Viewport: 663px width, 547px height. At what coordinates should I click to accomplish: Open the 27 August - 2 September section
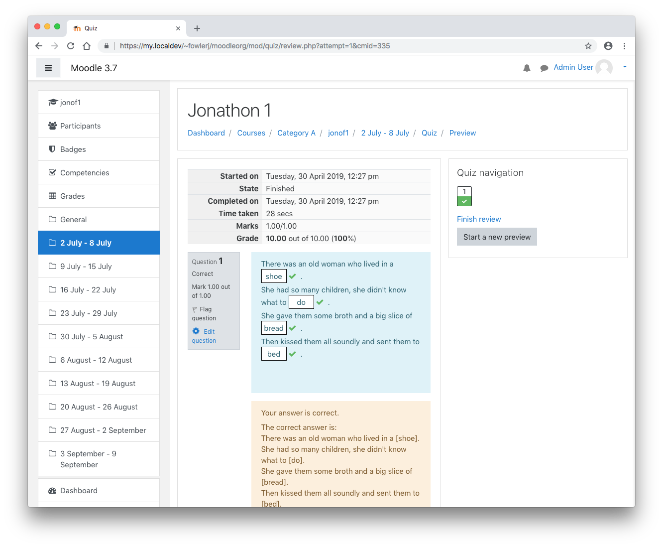click(x=99, y=430)
